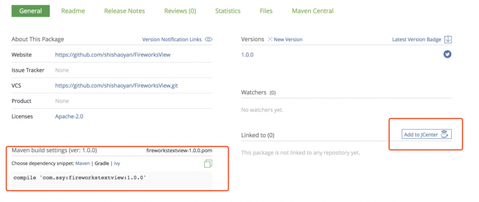Screen dimensions: 479x202
Task: Open the Files tab
Action: (x=266, y=11)
